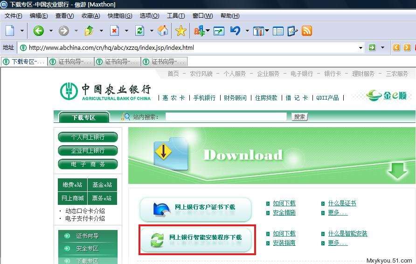The image size is (416, 264).
Task: Select the 下载专区 browser tab
Action: pyautogui.click(x=24, y=62)
